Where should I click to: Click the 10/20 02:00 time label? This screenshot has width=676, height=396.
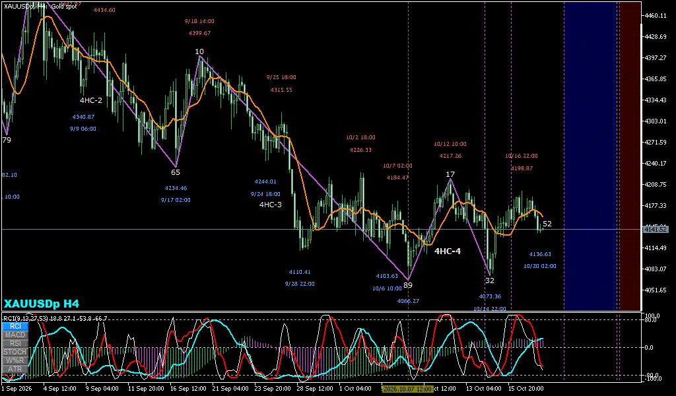[540, 266]
